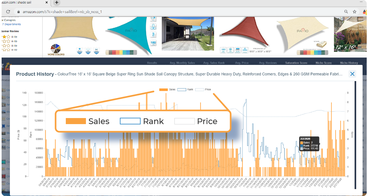The image size is (368, 196).
Task: Click the 'Results' header menu item
Action: [152, 63]
